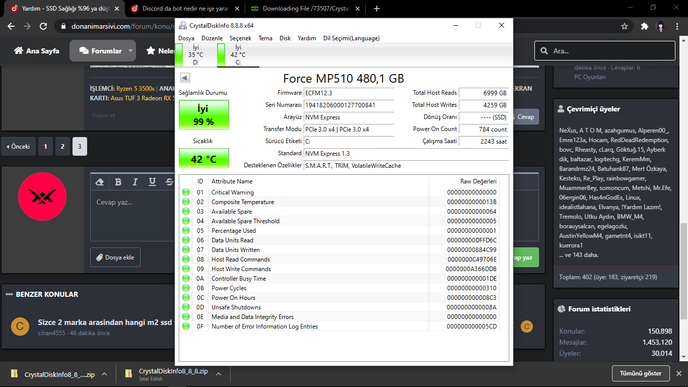Click the Unsafe Shutdowns green status dot

[x=186, y=307]
